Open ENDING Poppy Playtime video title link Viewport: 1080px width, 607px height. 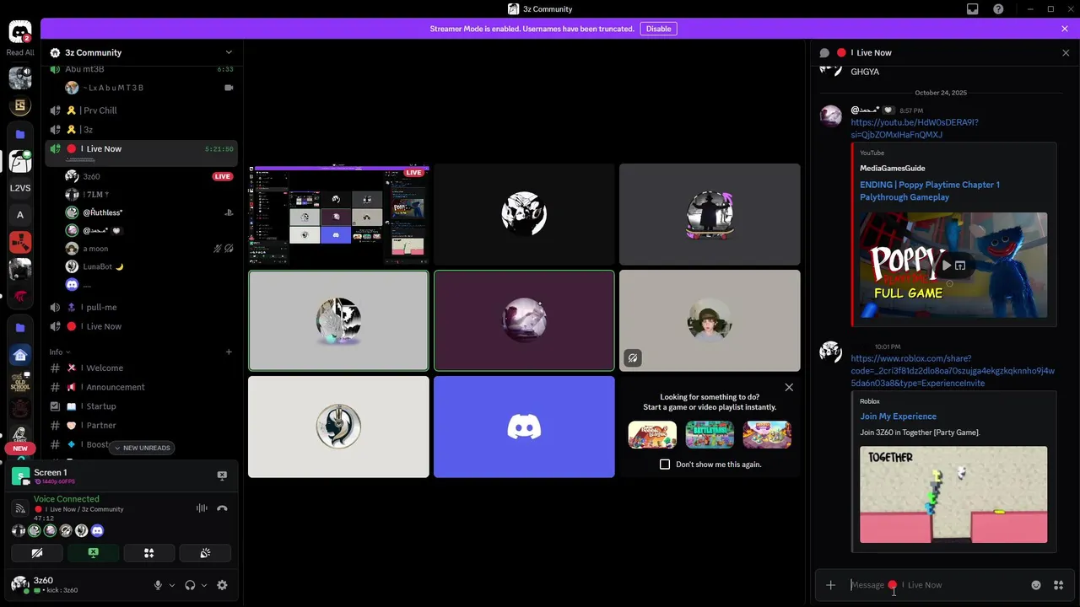930,191
